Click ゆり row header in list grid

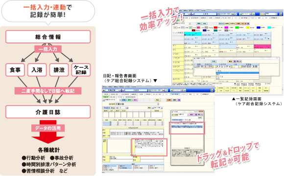(x=178, y=46)
